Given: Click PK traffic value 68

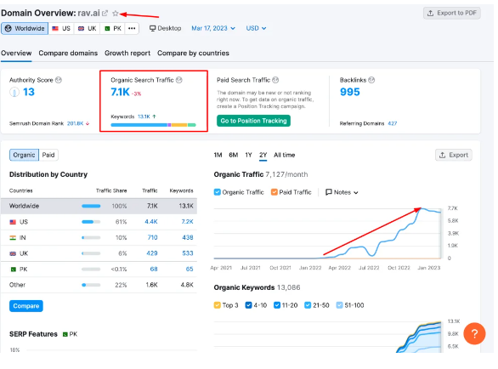Looking at the screenshot, I should coord(154,270).
